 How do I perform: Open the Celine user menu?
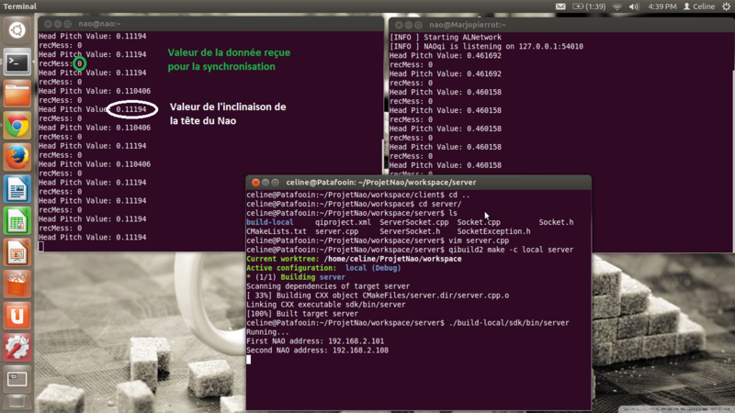699,6
